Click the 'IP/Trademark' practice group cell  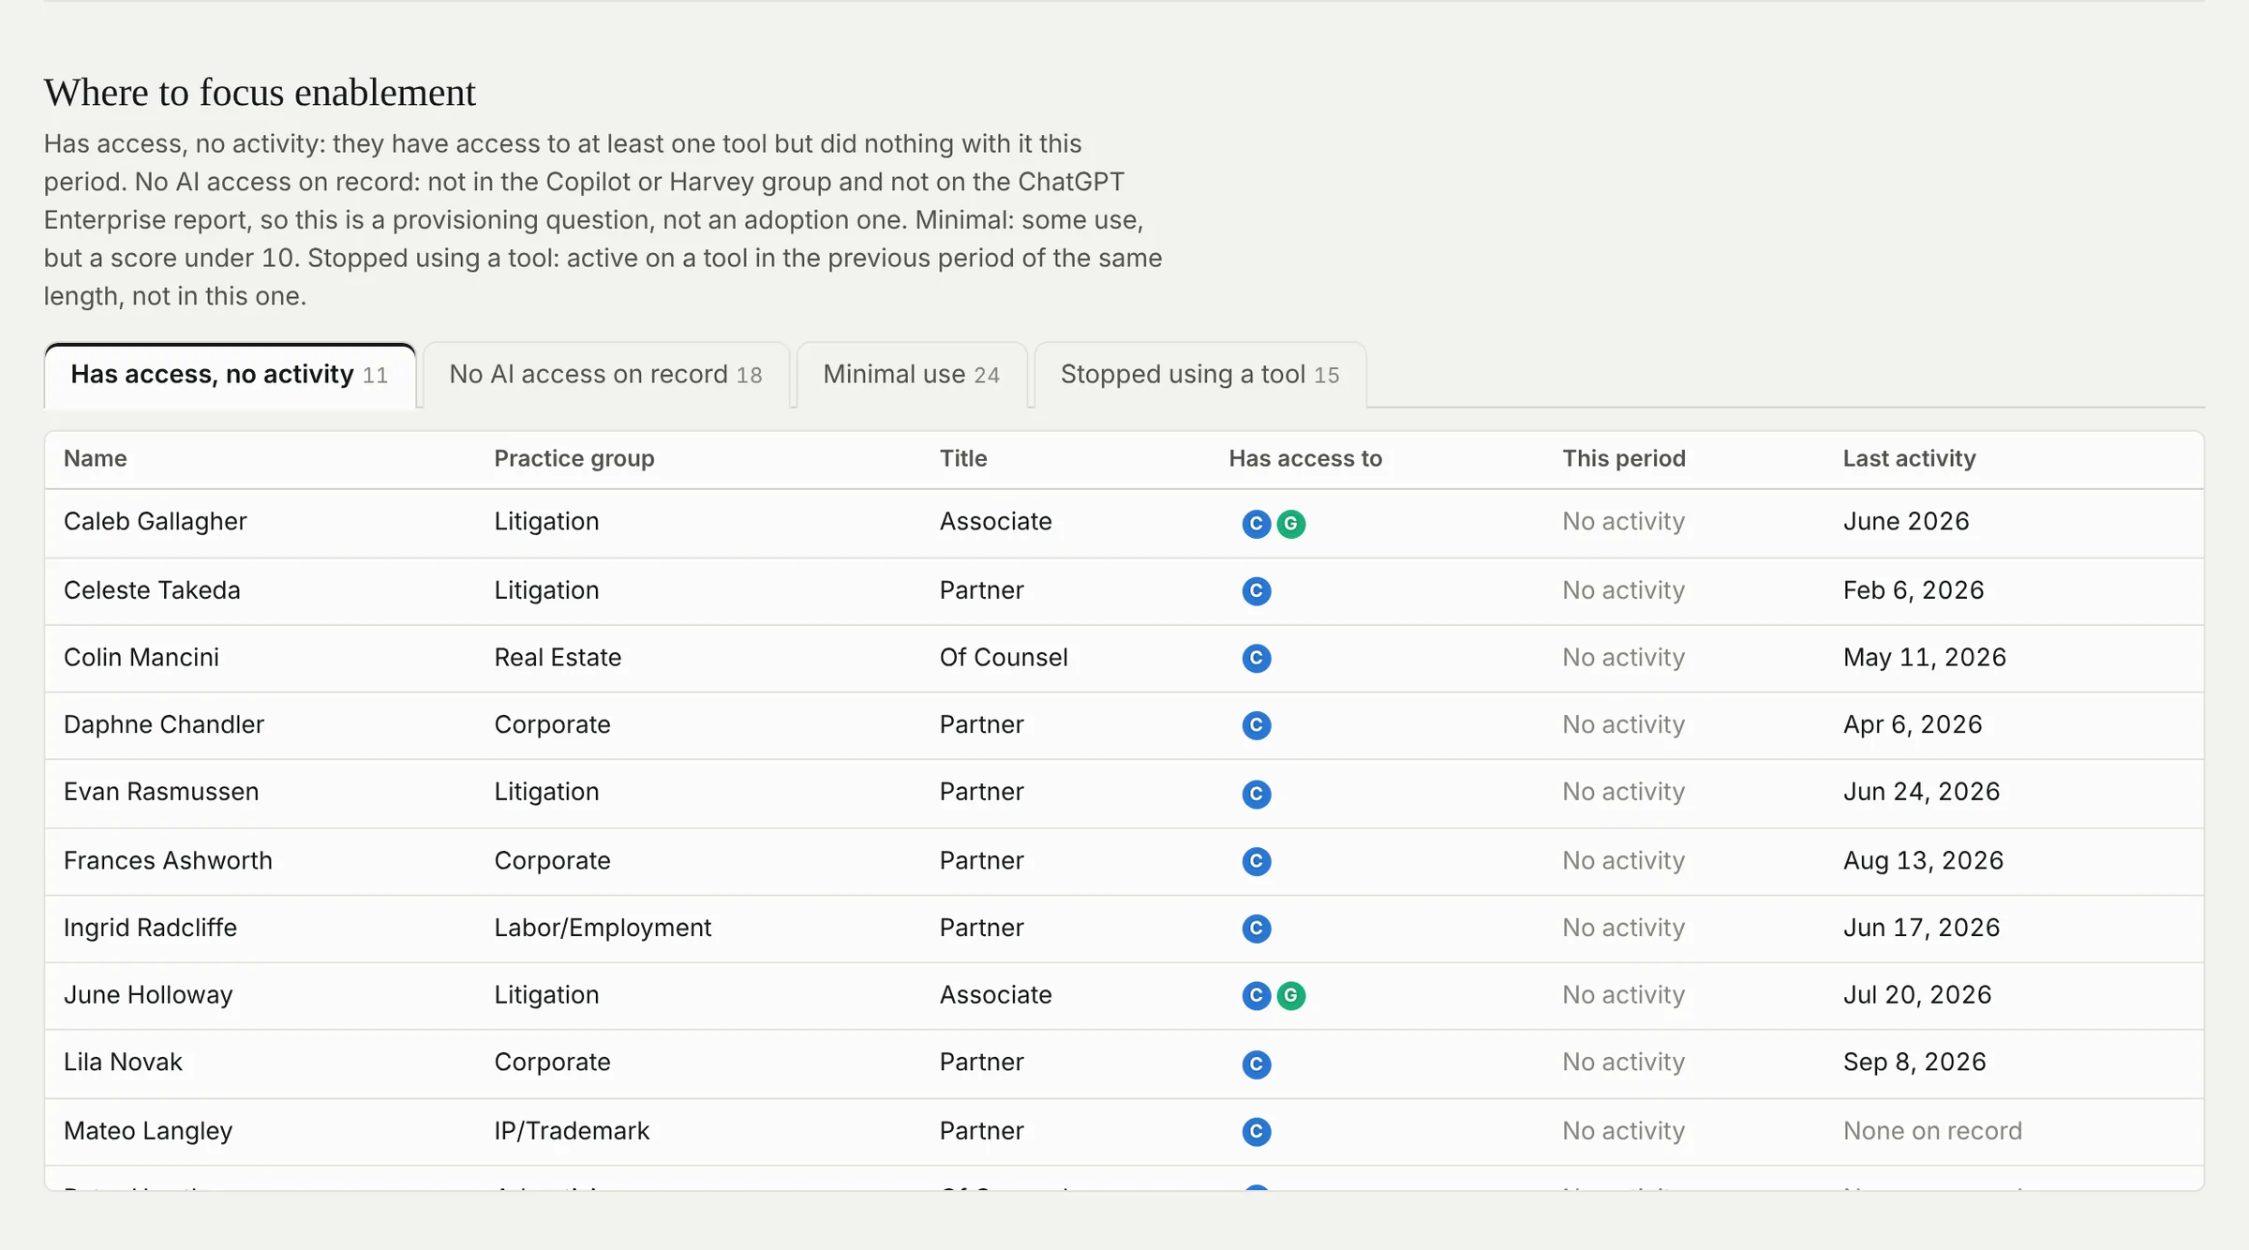coord(572,1131)
